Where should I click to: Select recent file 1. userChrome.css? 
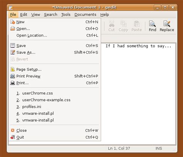click(54, 93)
